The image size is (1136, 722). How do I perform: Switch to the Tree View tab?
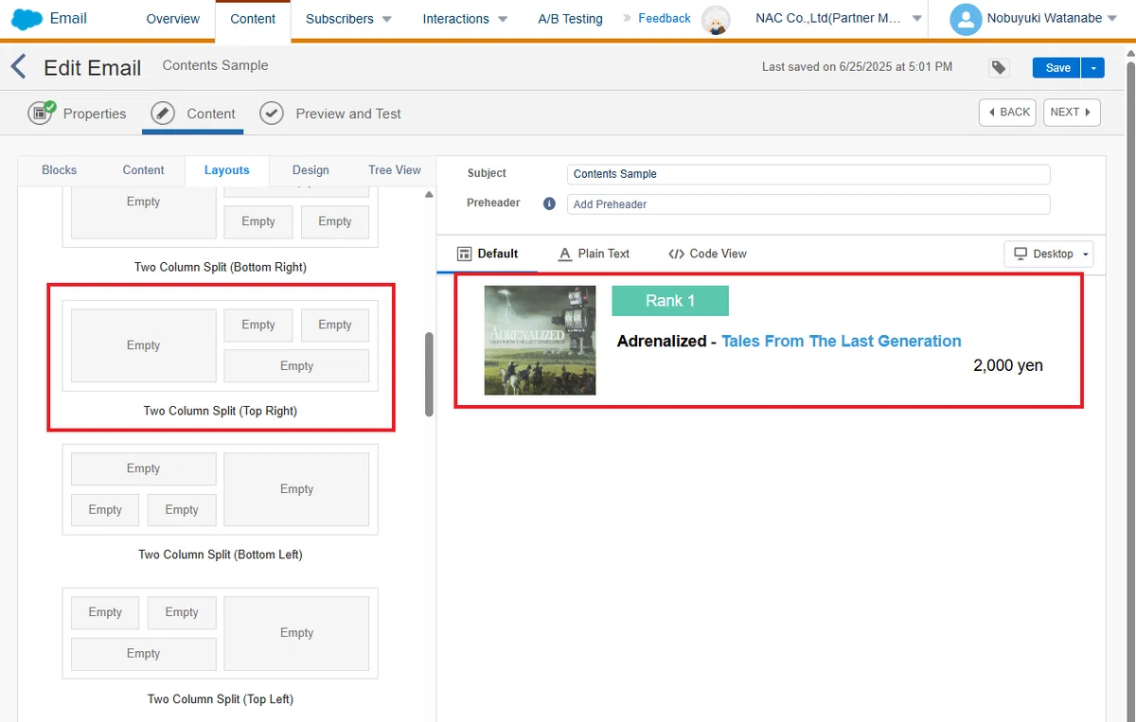point(395,170)
